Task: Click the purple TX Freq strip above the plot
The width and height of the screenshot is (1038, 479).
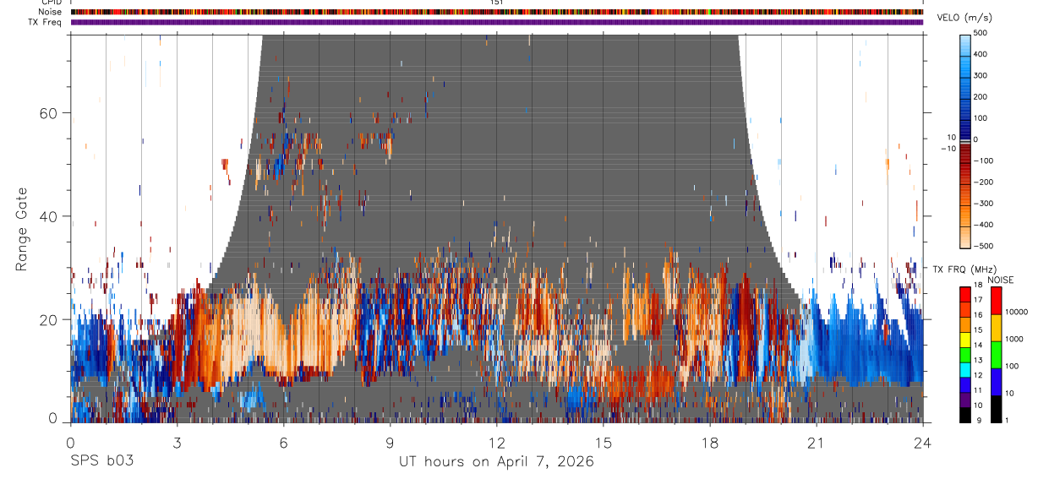Action: 496,22
